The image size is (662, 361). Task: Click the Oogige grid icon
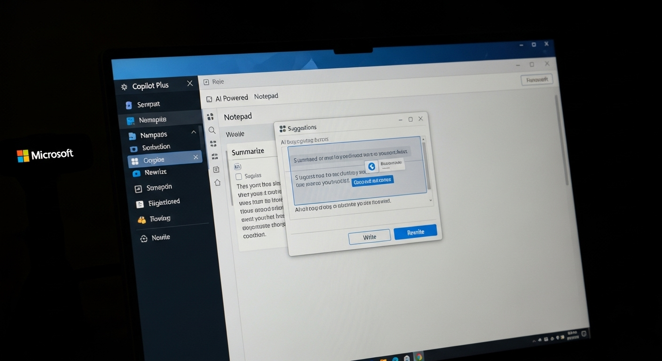click(135, 161)
